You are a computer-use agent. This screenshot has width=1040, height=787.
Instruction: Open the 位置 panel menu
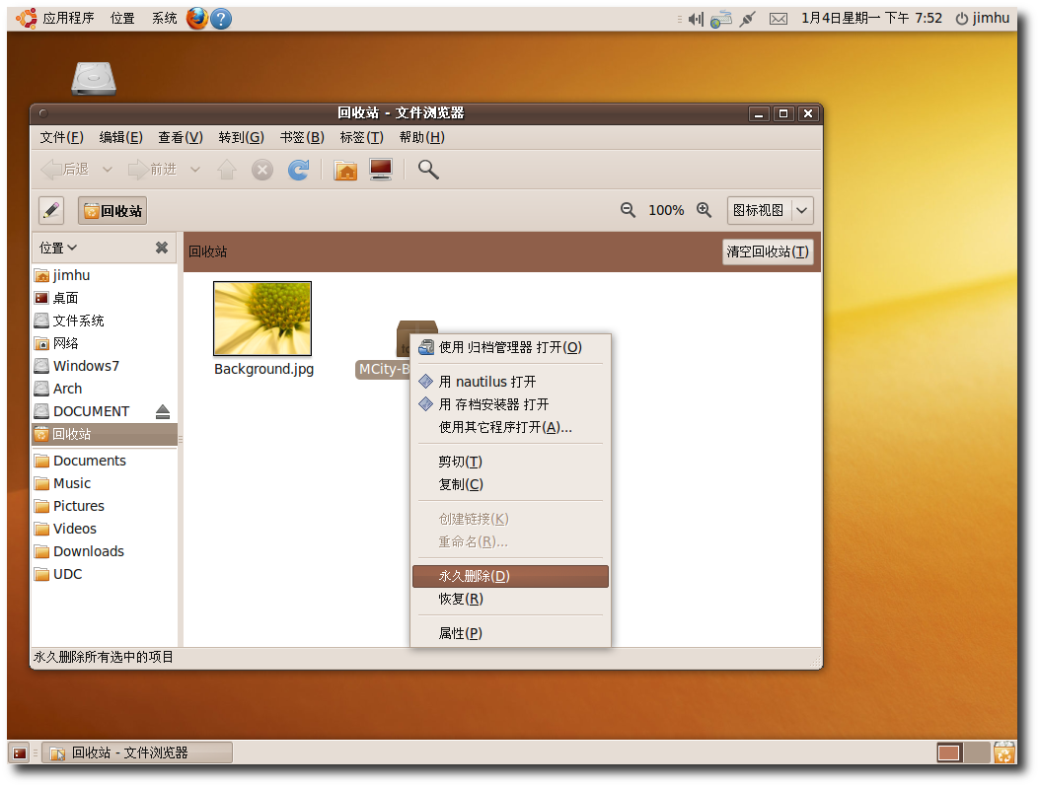click(122, 19)
